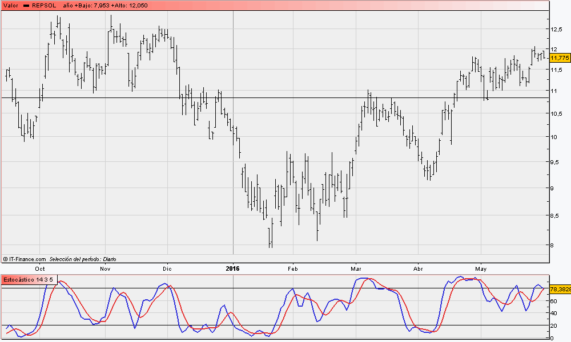Open the IT-Finance.com link
This screenshot has height=342, width=571.
point(27,259)
